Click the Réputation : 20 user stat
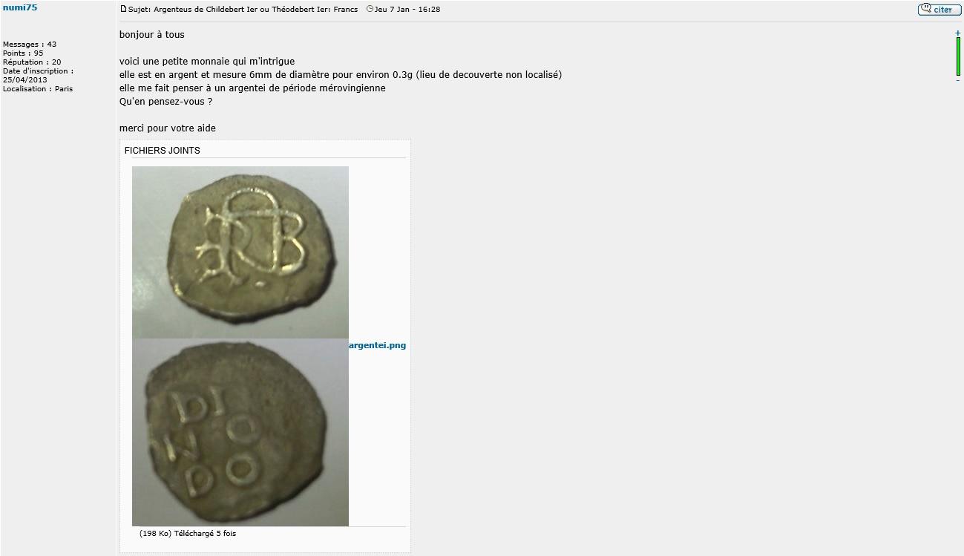964x556 pixels. pos(32,62)
